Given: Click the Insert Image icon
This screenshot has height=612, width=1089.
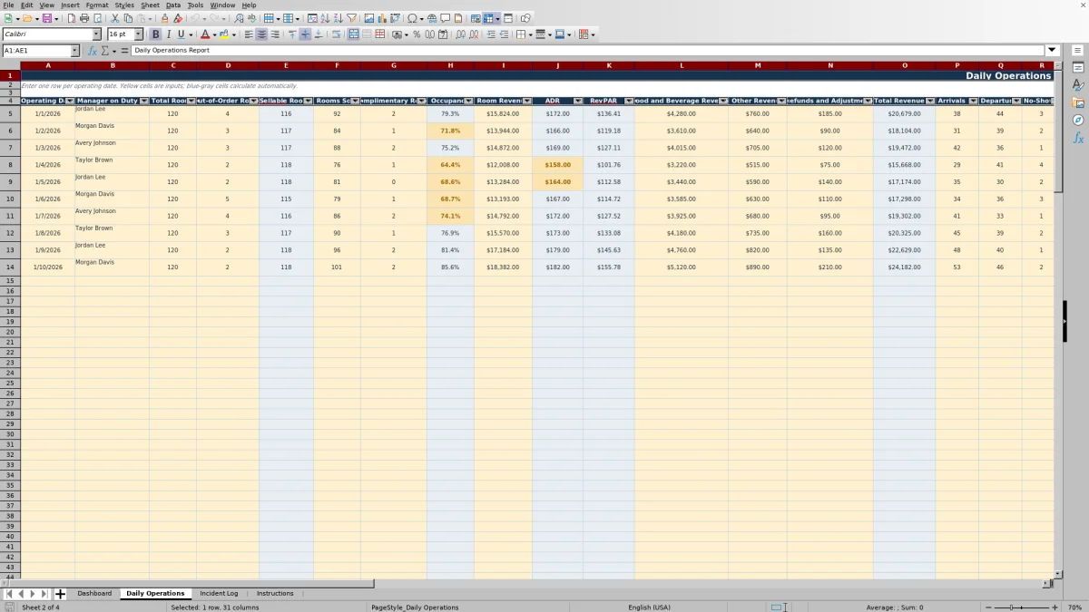Looking at the screenshot, I should (369, 18).
